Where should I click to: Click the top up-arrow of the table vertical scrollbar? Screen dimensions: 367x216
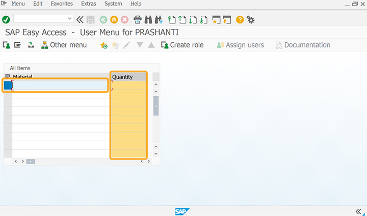pyautogui.click(x=156, y=85)
